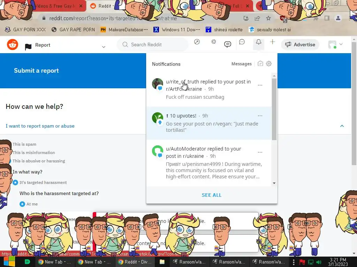The height and width of the screenshot is (267, 357).
Task: Open the Chat bubble icon
Action: pos(242,42)
